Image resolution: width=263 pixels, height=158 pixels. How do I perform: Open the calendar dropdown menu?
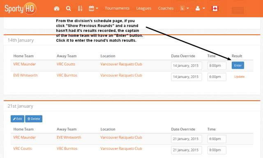(93, 8)
